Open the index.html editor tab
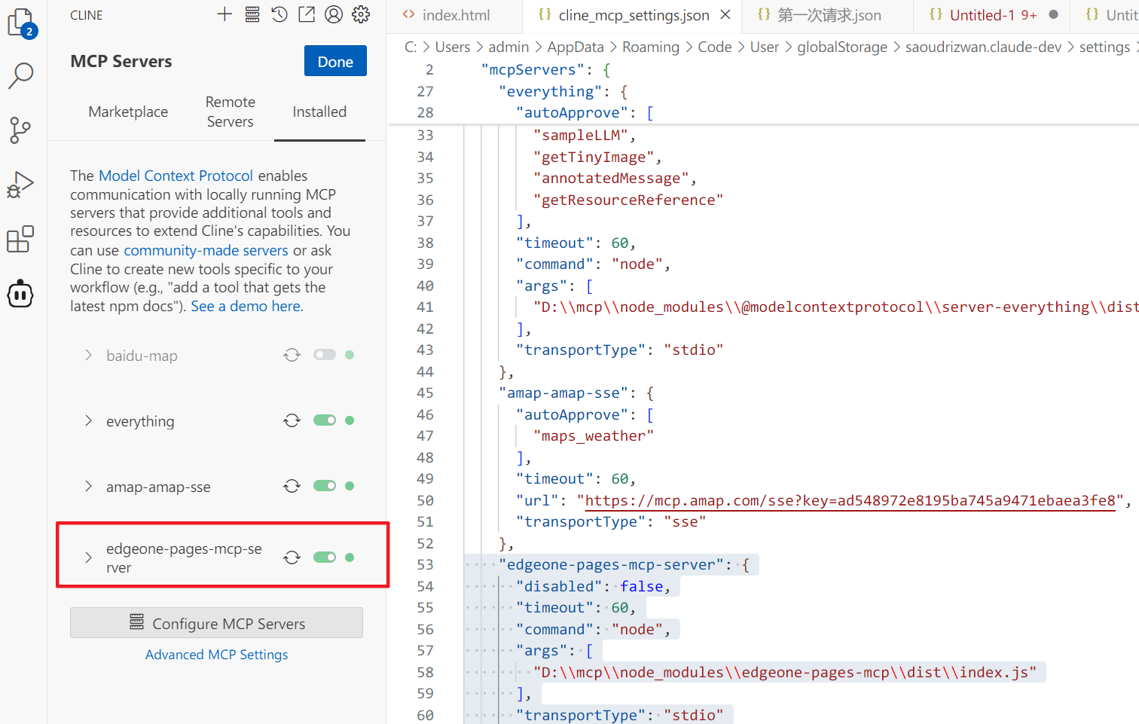The height and width of the screenshot is (724, 1139). point(456,15)
